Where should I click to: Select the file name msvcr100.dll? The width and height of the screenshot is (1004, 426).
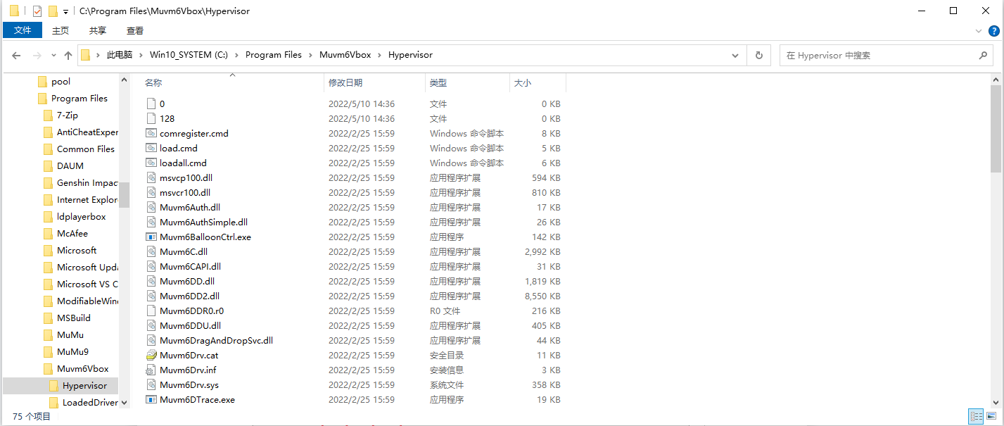tap(185, 192)
